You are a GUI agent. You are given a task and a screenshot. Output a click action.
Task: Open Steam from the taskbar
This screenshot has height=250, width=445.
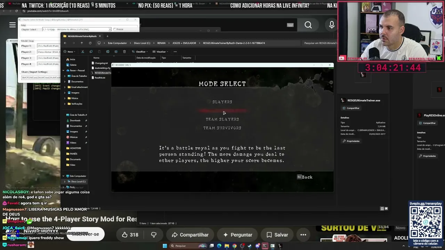(250, 246)
